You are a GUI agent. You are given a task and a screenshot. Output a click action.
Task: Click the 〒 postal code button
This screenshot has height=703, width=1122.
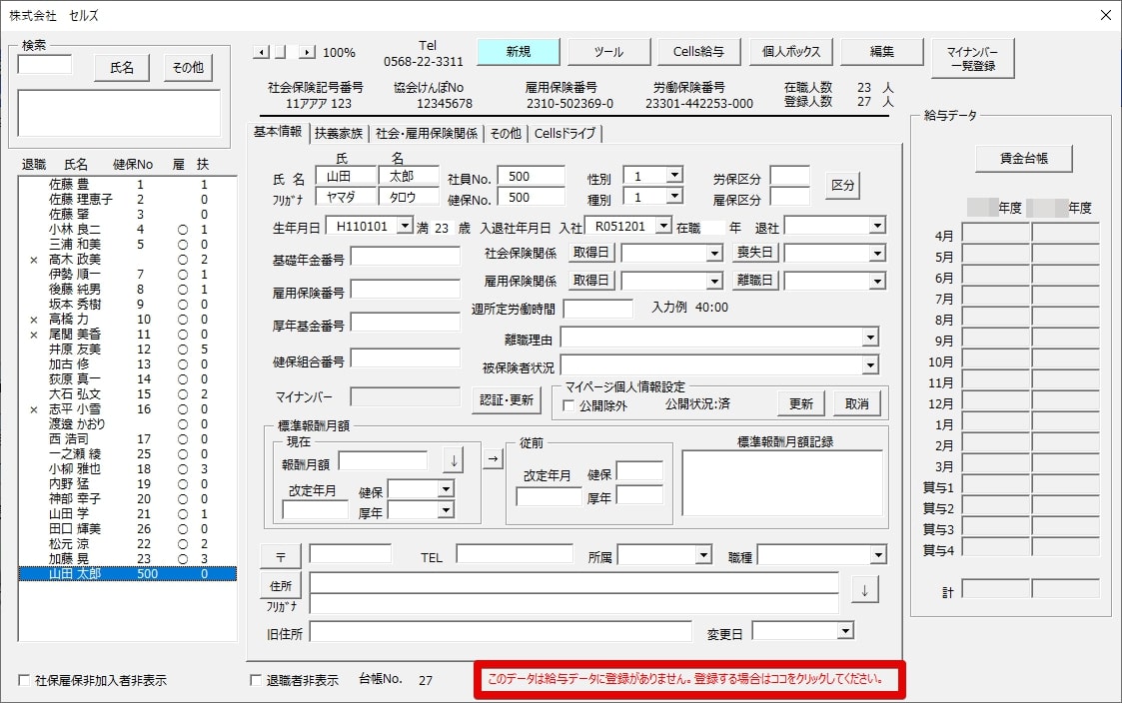point(281,556)
